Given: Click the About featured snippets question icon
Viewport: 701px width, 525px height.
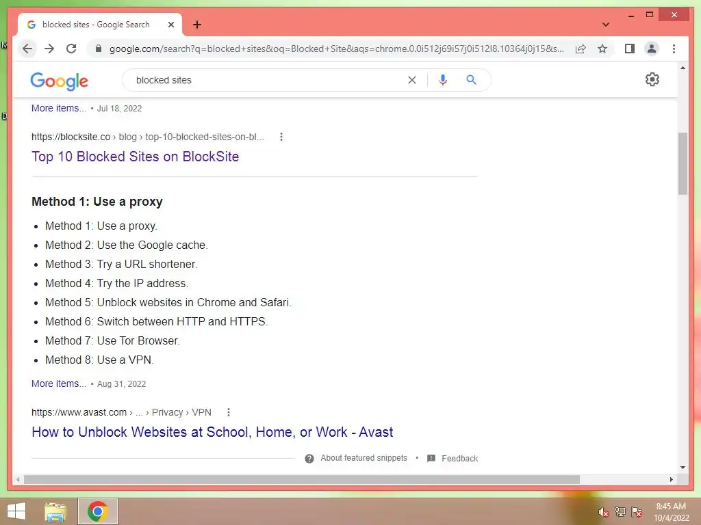Looking at the screenshot, I should [x=309, y=459].
